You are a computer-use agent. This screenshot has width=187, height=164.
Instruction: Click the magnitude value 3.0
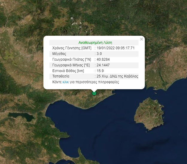point(99,54)
